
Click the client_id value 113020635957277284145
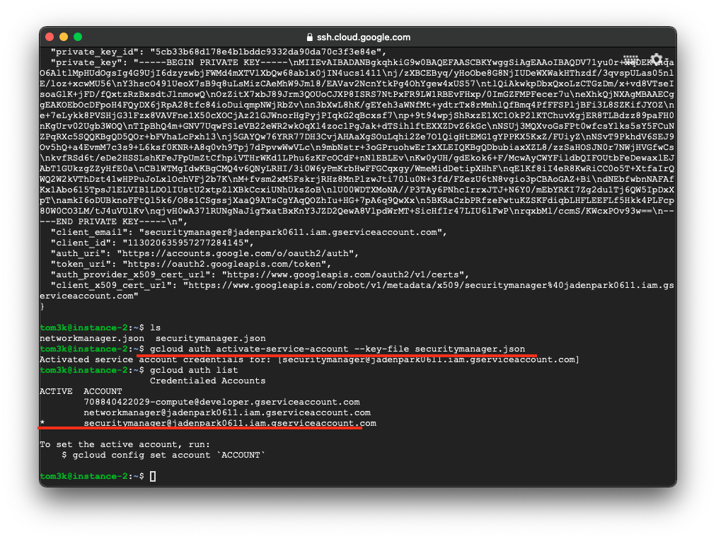(185, 243)
